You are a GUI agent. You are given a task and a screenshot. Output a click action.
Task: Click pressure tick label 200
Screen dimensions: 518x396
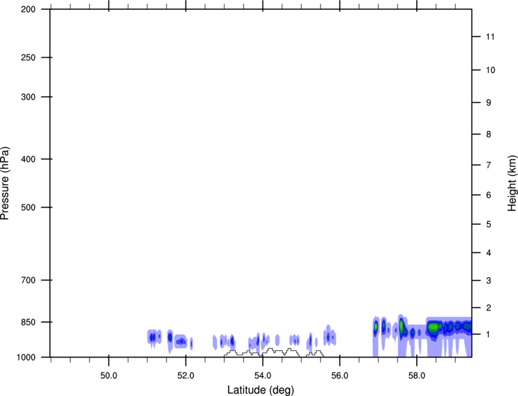tap(28, 9)
